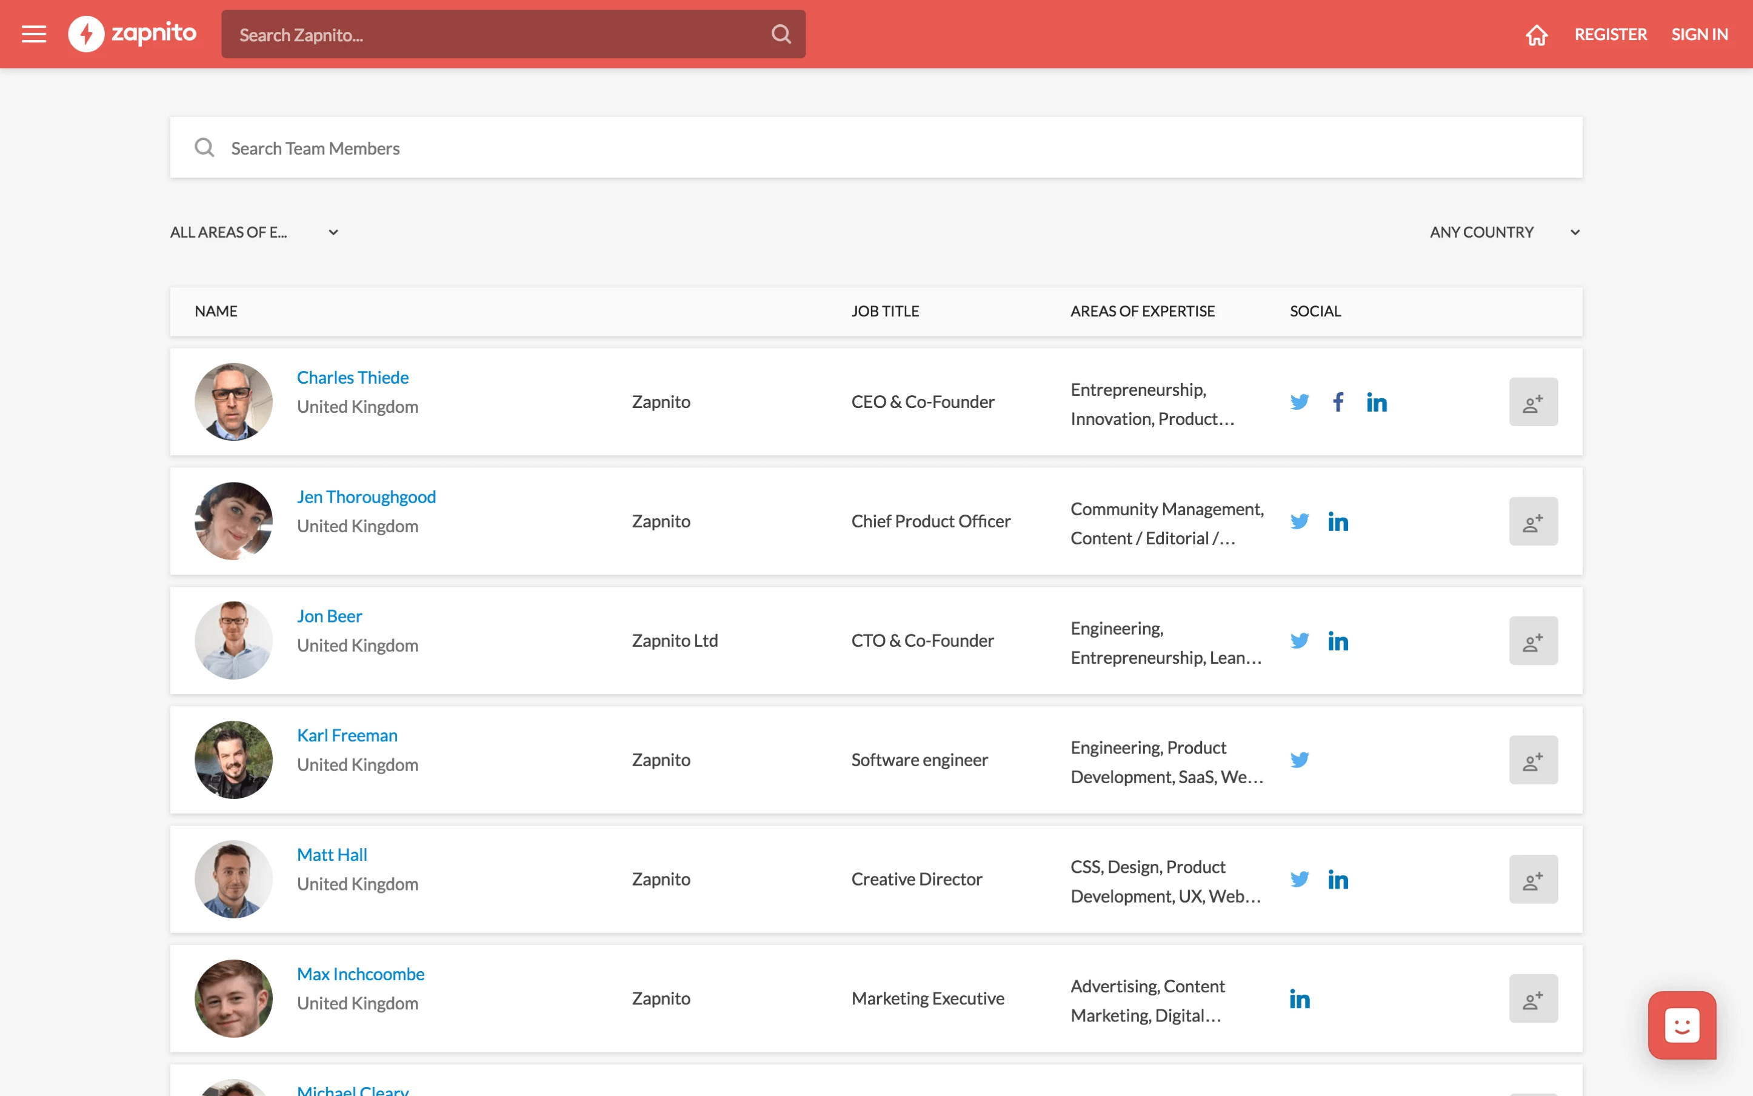The width and height of the screenshot is (1753, 1096).
Task: Open Jen Thoroughgood's LinkedIn profile
Action: tap(1338, 521)
